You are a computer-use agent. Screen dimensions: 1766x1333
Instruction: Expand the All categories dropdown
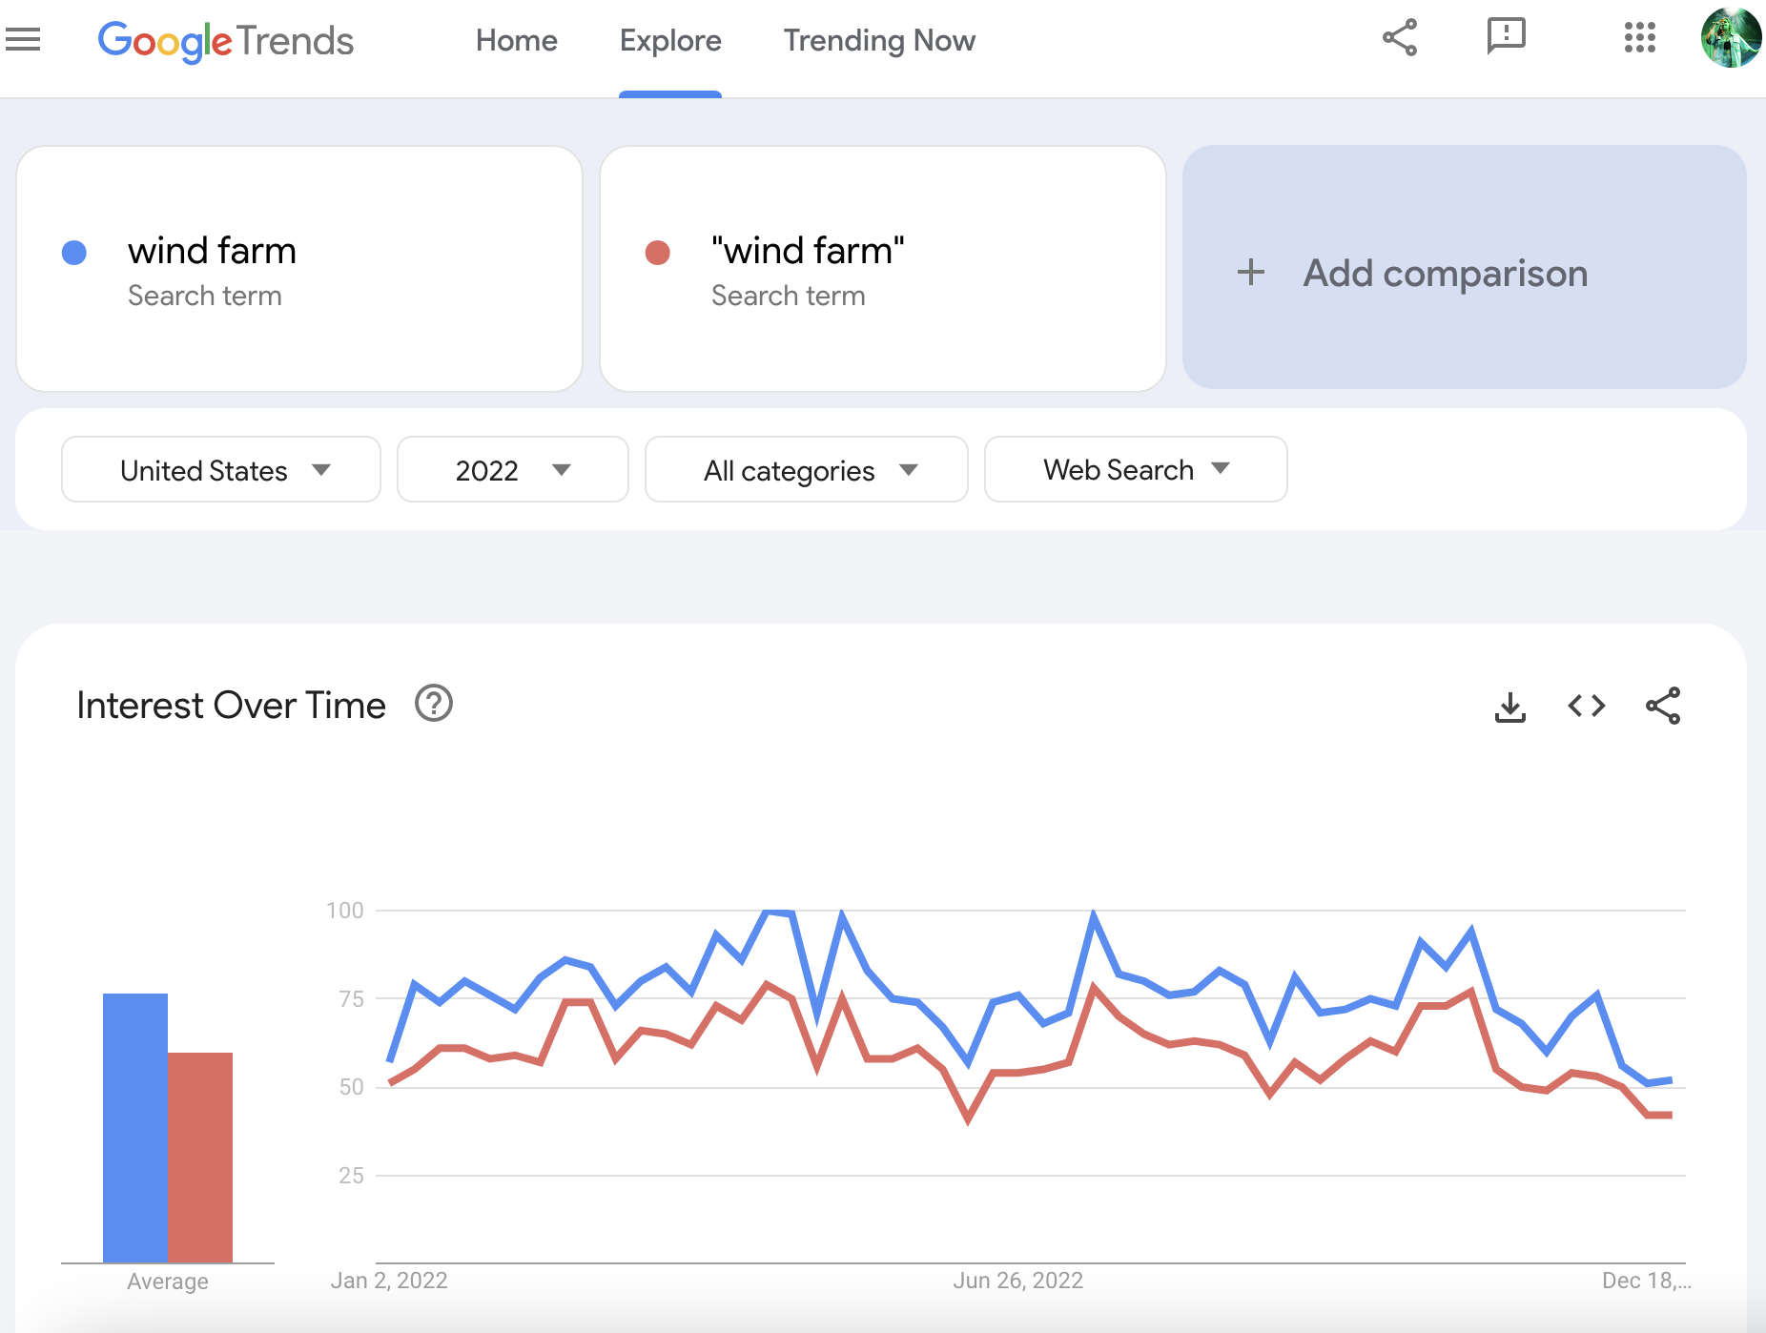click(x=807, y=470)
